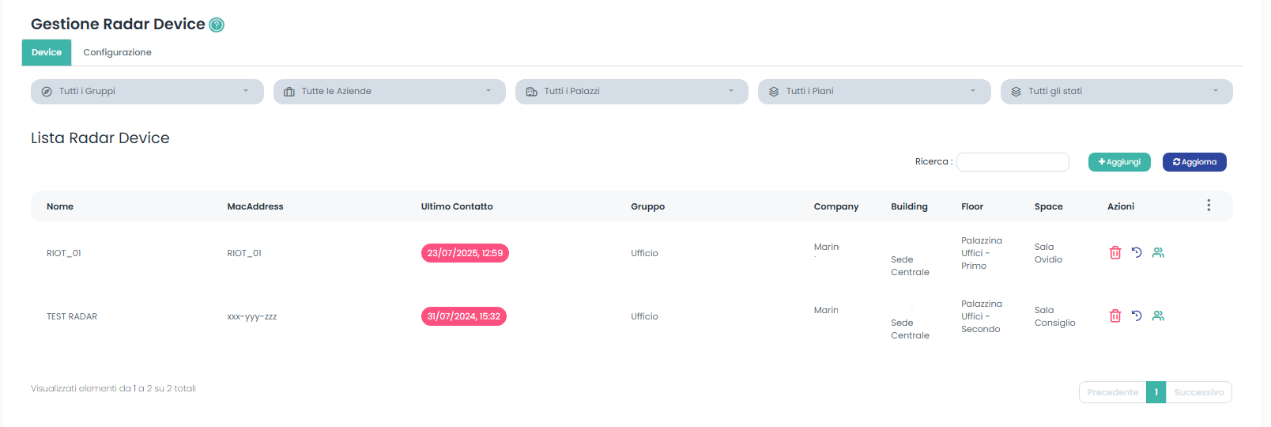Viewport: 1271px width, 427px height.
Task: Click the Aggiorna refresh button
Action: click(x=1194, y=162)
